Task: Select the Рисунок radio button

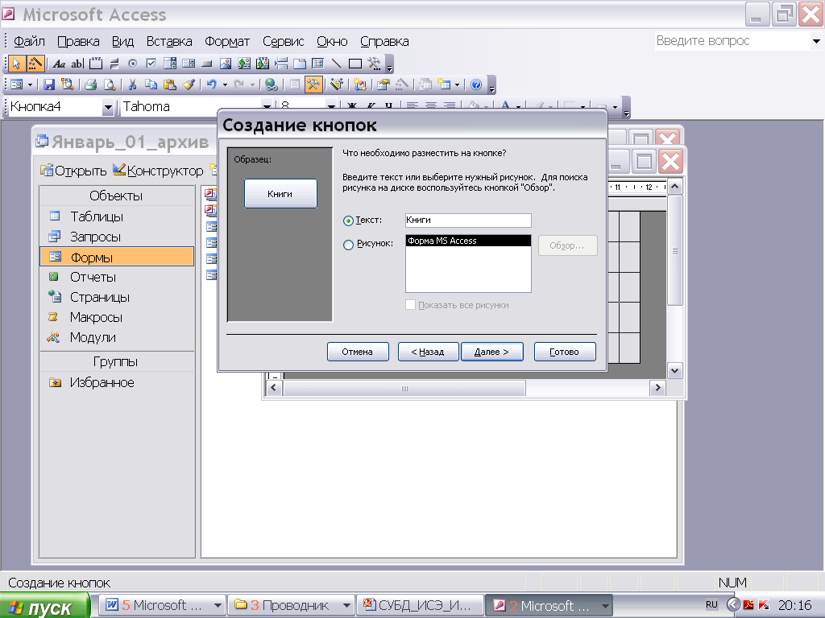Action: (x=348, y=245)
